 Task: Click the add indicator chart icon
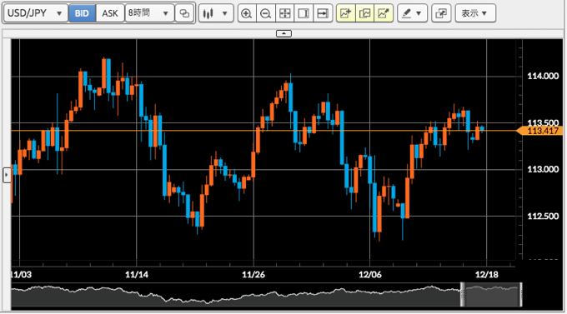pos(346,13)
